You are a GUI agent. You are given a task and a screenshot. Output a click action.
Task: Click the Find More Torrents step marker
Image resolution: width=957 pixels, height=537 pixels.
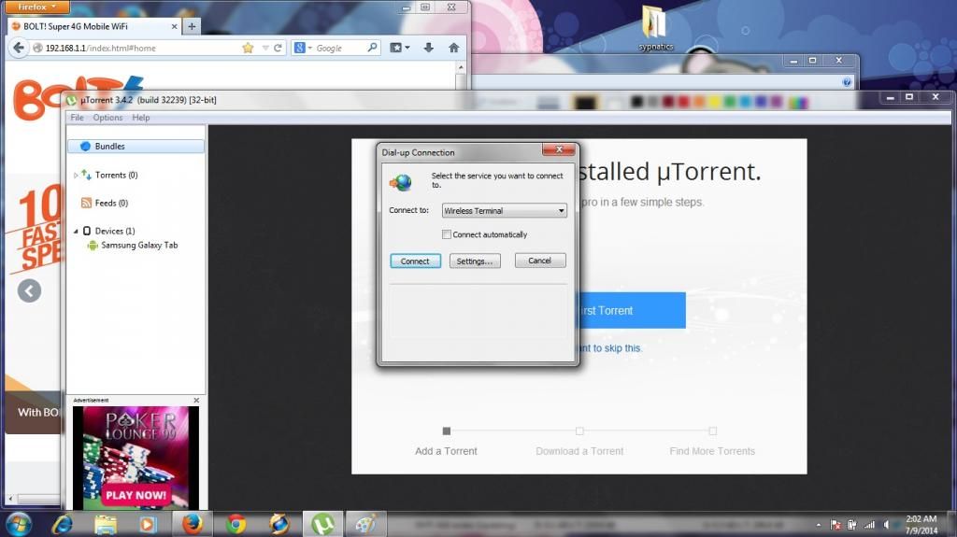[712, 431]
